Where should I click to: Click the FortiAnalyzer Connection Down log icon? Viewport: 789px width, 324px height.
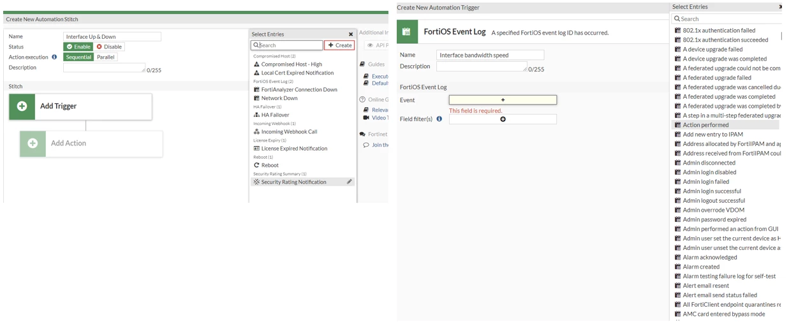pos(256,90)
